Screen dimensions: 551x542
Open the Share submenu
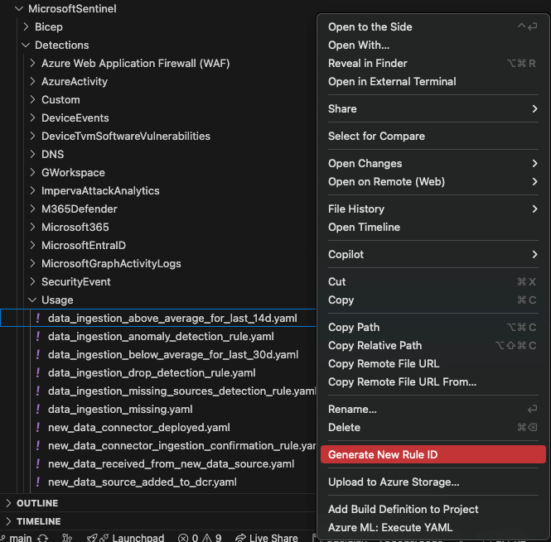(x=433, y=109)
